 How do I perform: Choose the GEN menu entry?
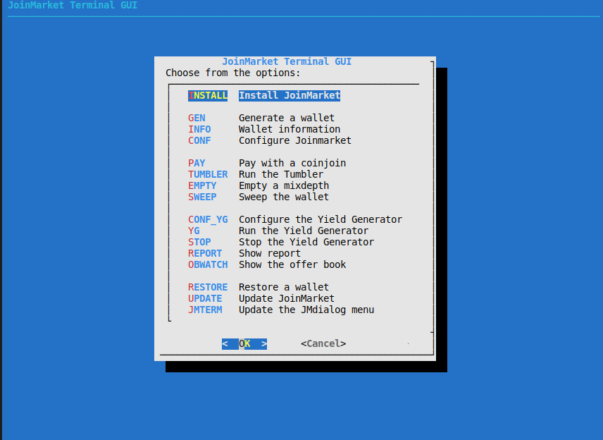[x=197, y=118]
